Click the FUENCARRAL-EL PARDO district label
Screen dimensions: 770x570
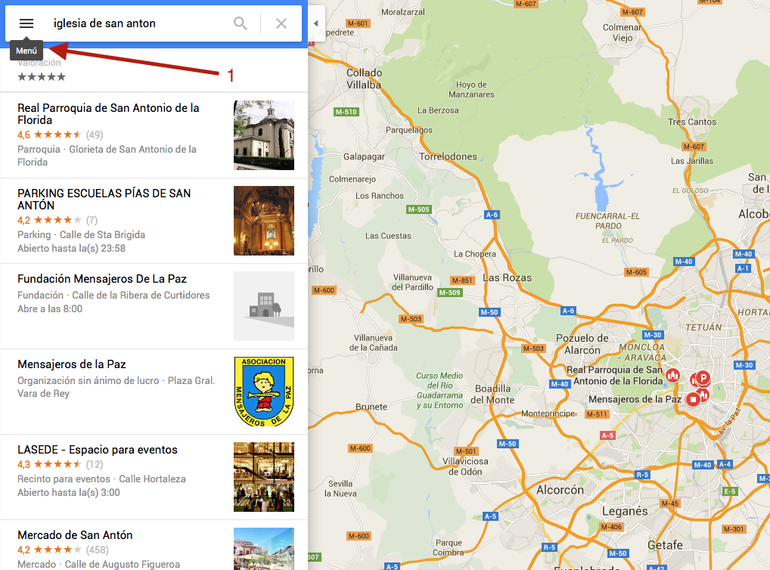tap(608, 221)
